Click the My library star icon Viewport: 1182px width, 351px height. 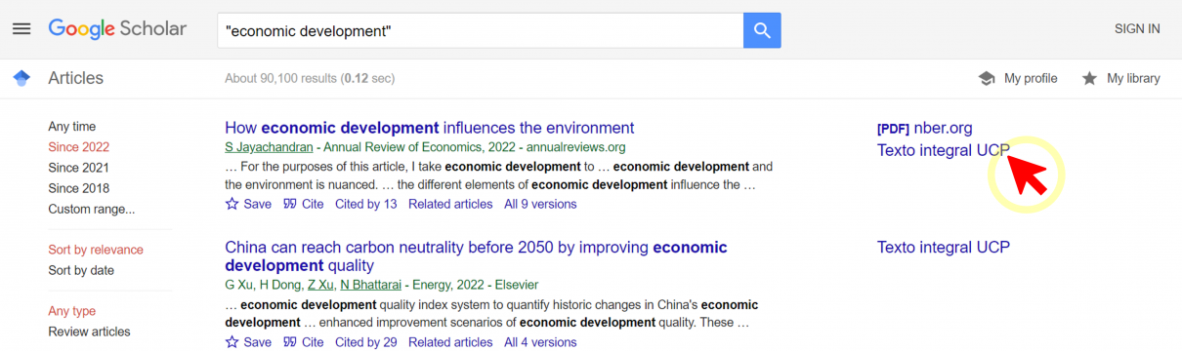(x=1089, y=79)
